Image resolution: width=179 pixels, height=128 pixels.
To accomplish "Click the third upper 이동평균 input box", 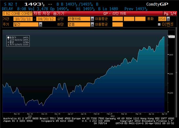I will click(140, 19).
